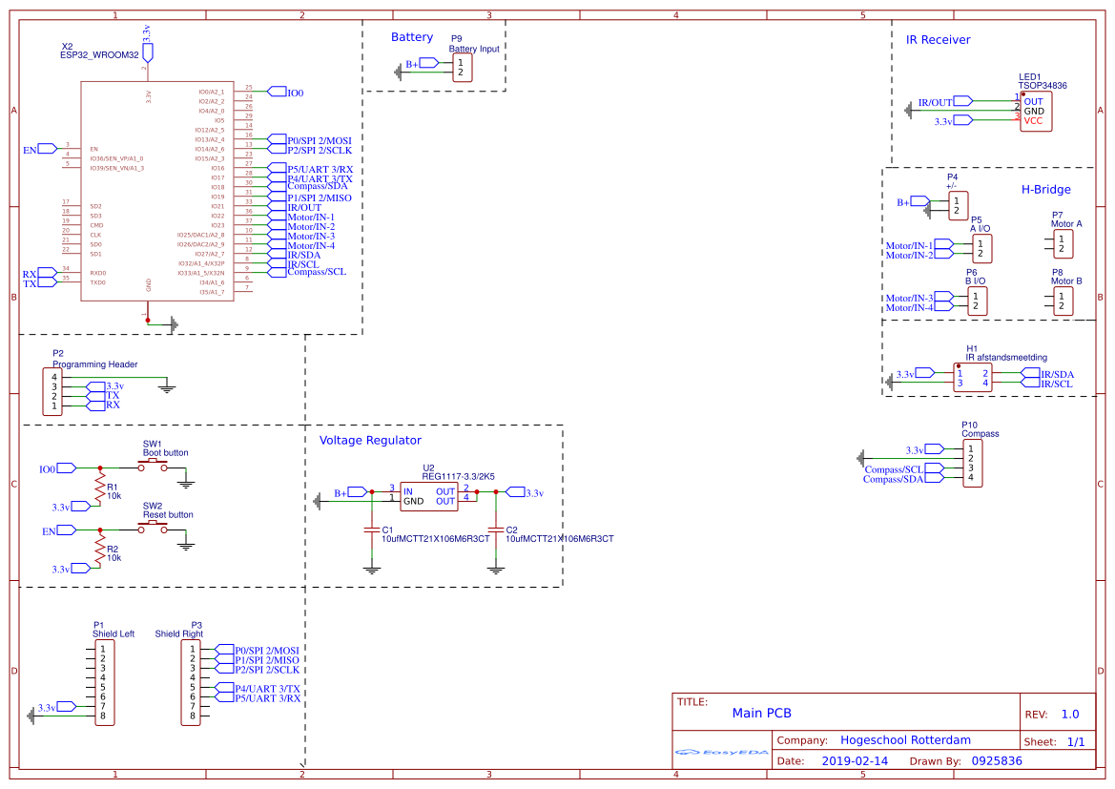Click capacitor C2 symbol
Image resolution: width=1115 pixels, height=789 pixels.
pos(496,529)
